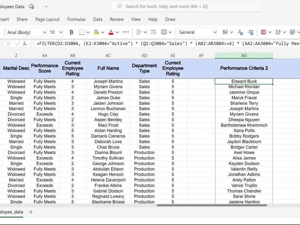Apply the red font color

[x=111, y=32]
